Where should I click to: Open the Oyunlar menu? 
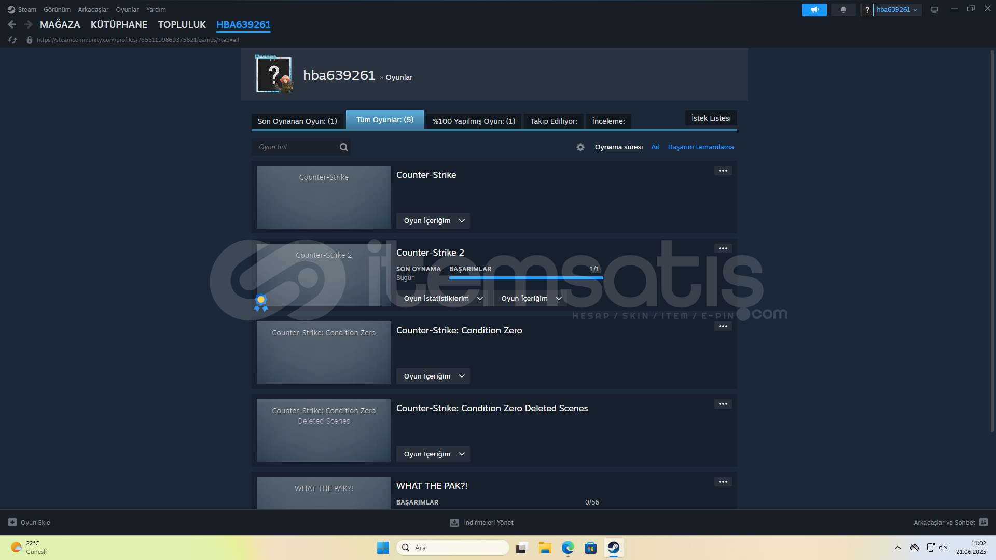127,10
